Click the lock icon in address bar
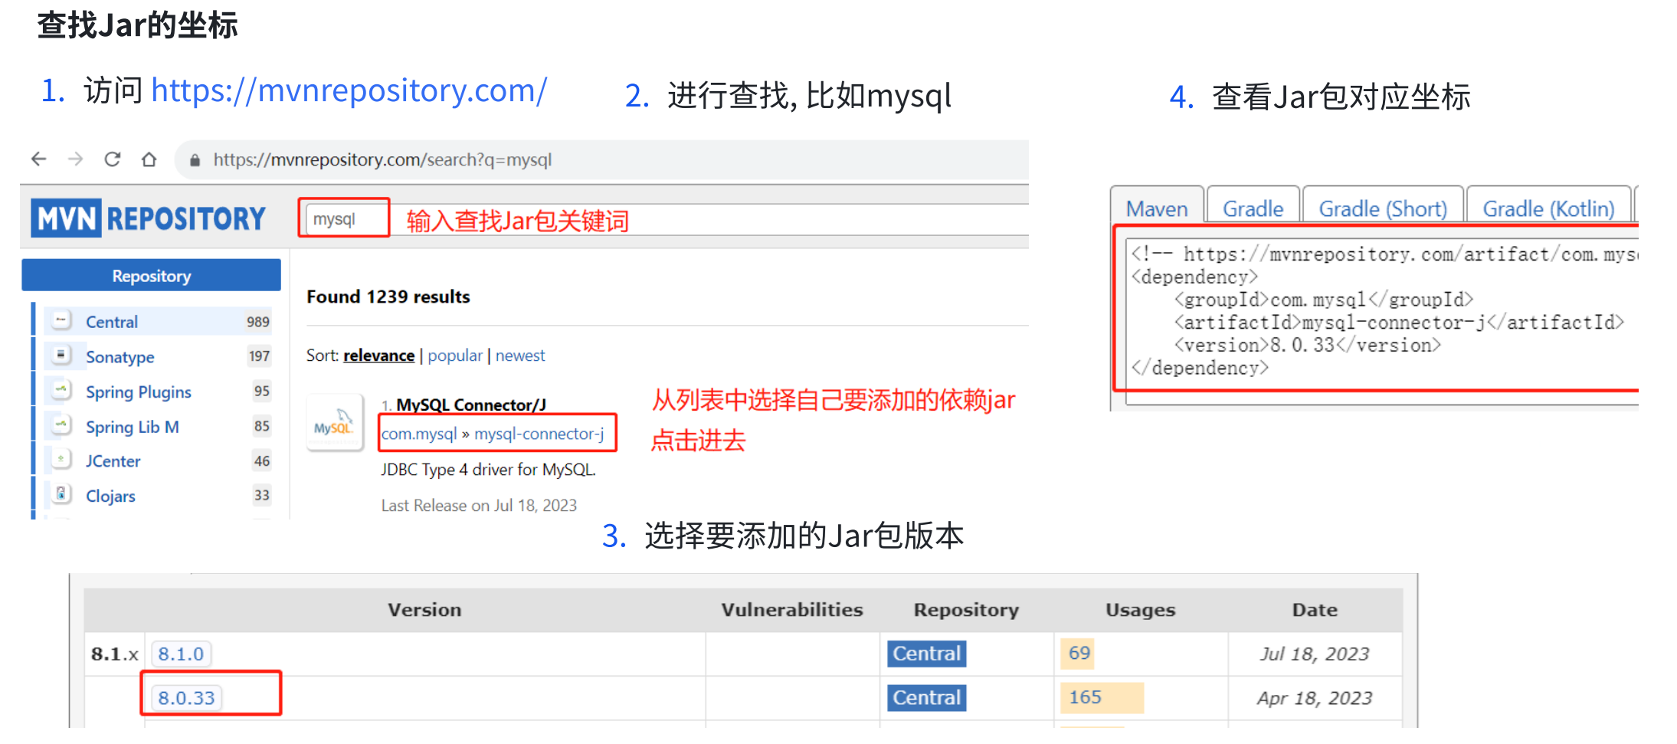 point(195,160)
